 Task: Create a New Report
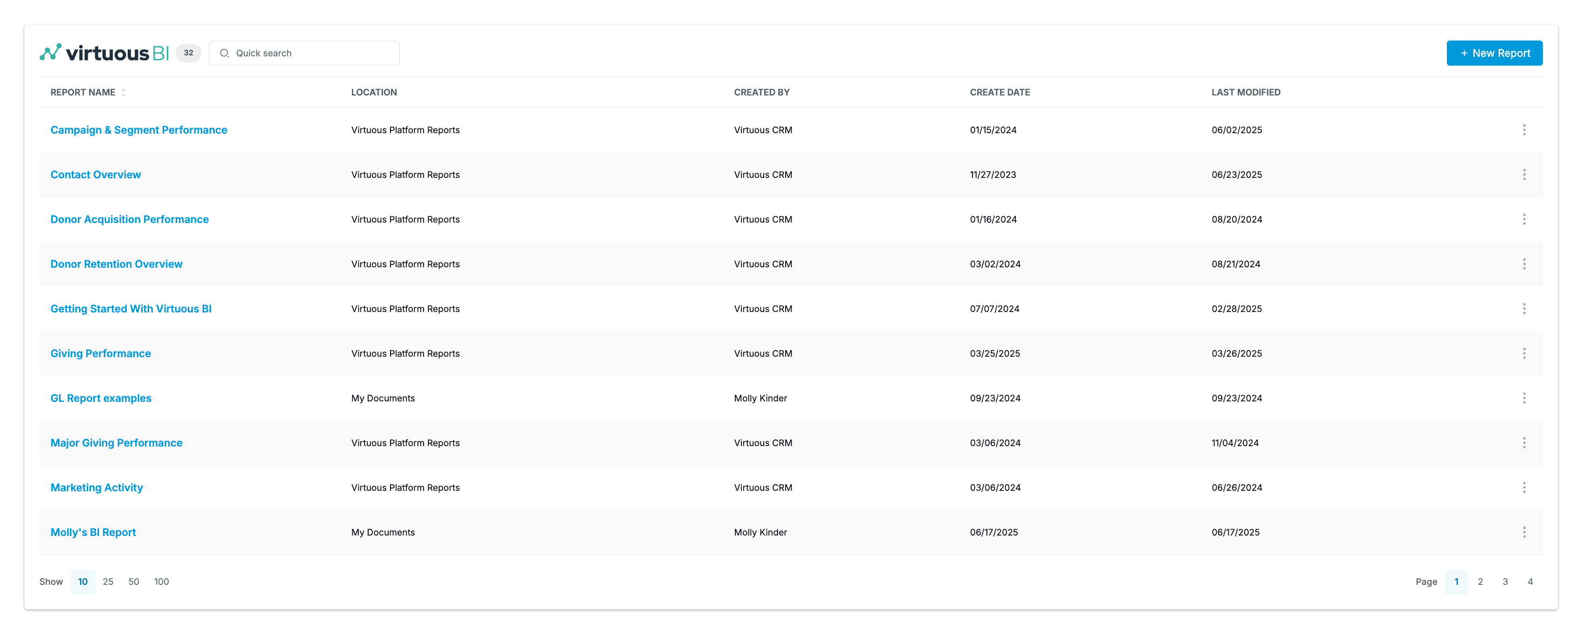[x=1493, y=53]
